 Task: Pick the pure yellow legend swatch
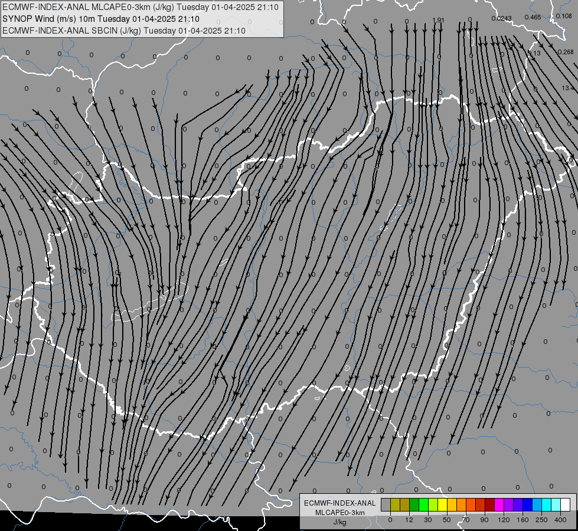coord(442,505)
